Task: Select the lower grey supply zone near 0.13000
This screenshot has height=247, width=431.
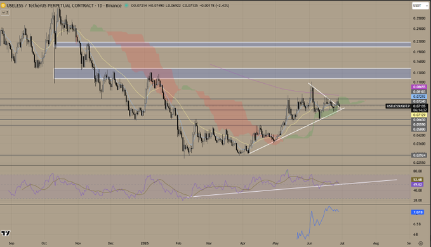Action: pos(232,74)
